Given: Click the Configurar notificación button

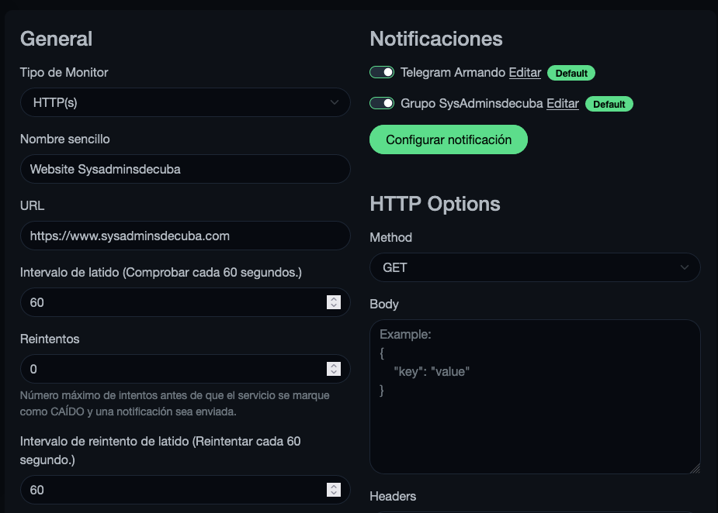Looking at the screenshot, I should (449, 139).
